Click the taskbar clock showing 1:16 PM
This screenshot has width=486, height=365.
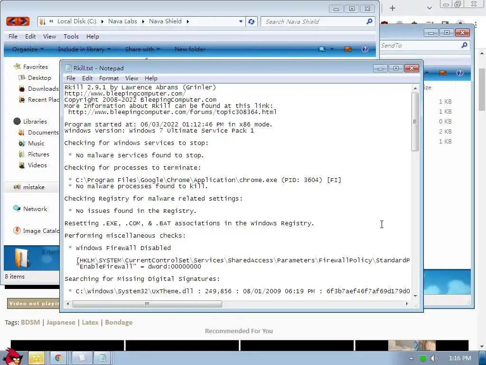click(459, 358)
